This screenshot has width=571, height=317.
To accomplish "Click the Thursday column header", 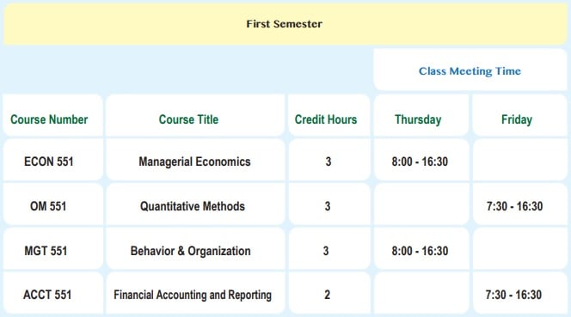I will 418,119.
